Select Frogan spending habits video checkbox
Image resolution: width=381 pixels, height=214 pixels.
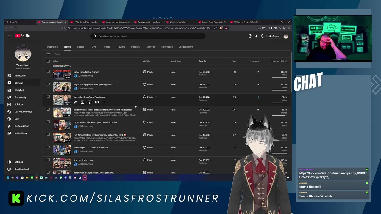[x=48, y=84]
